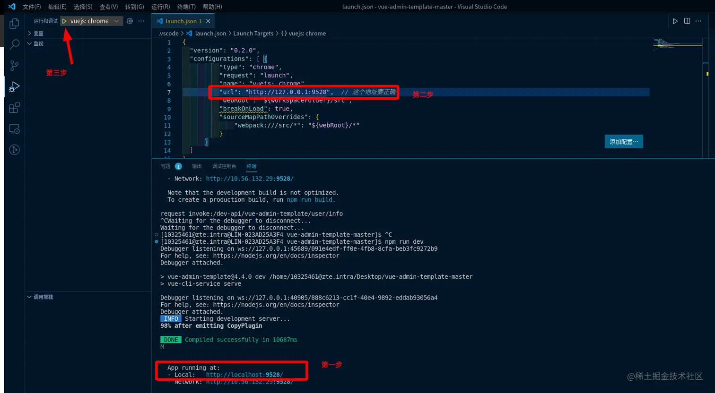
Task: Click 'Compiled successfully in 10687ms' in the terminal
Action: pos(241,340)
